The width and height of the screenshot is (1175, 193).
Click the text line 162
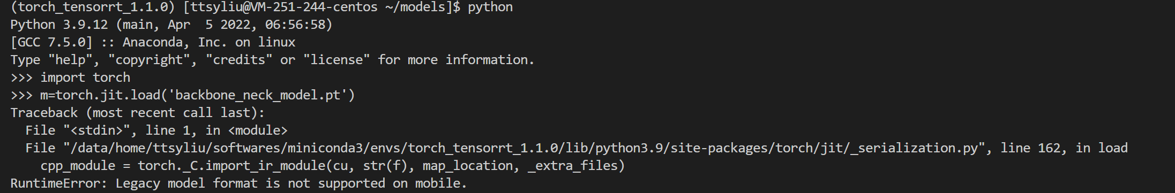tap(1030, 148)
